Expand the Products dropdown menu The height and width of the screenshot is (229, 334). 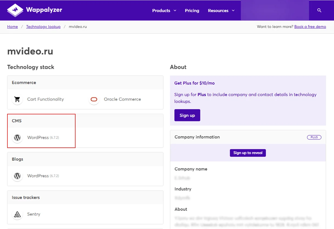164,11
